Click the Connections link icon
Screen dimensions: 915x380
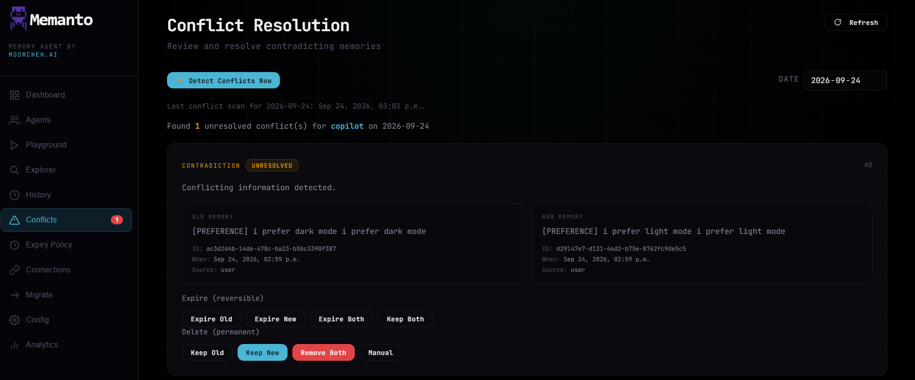(x=14, y=270)
